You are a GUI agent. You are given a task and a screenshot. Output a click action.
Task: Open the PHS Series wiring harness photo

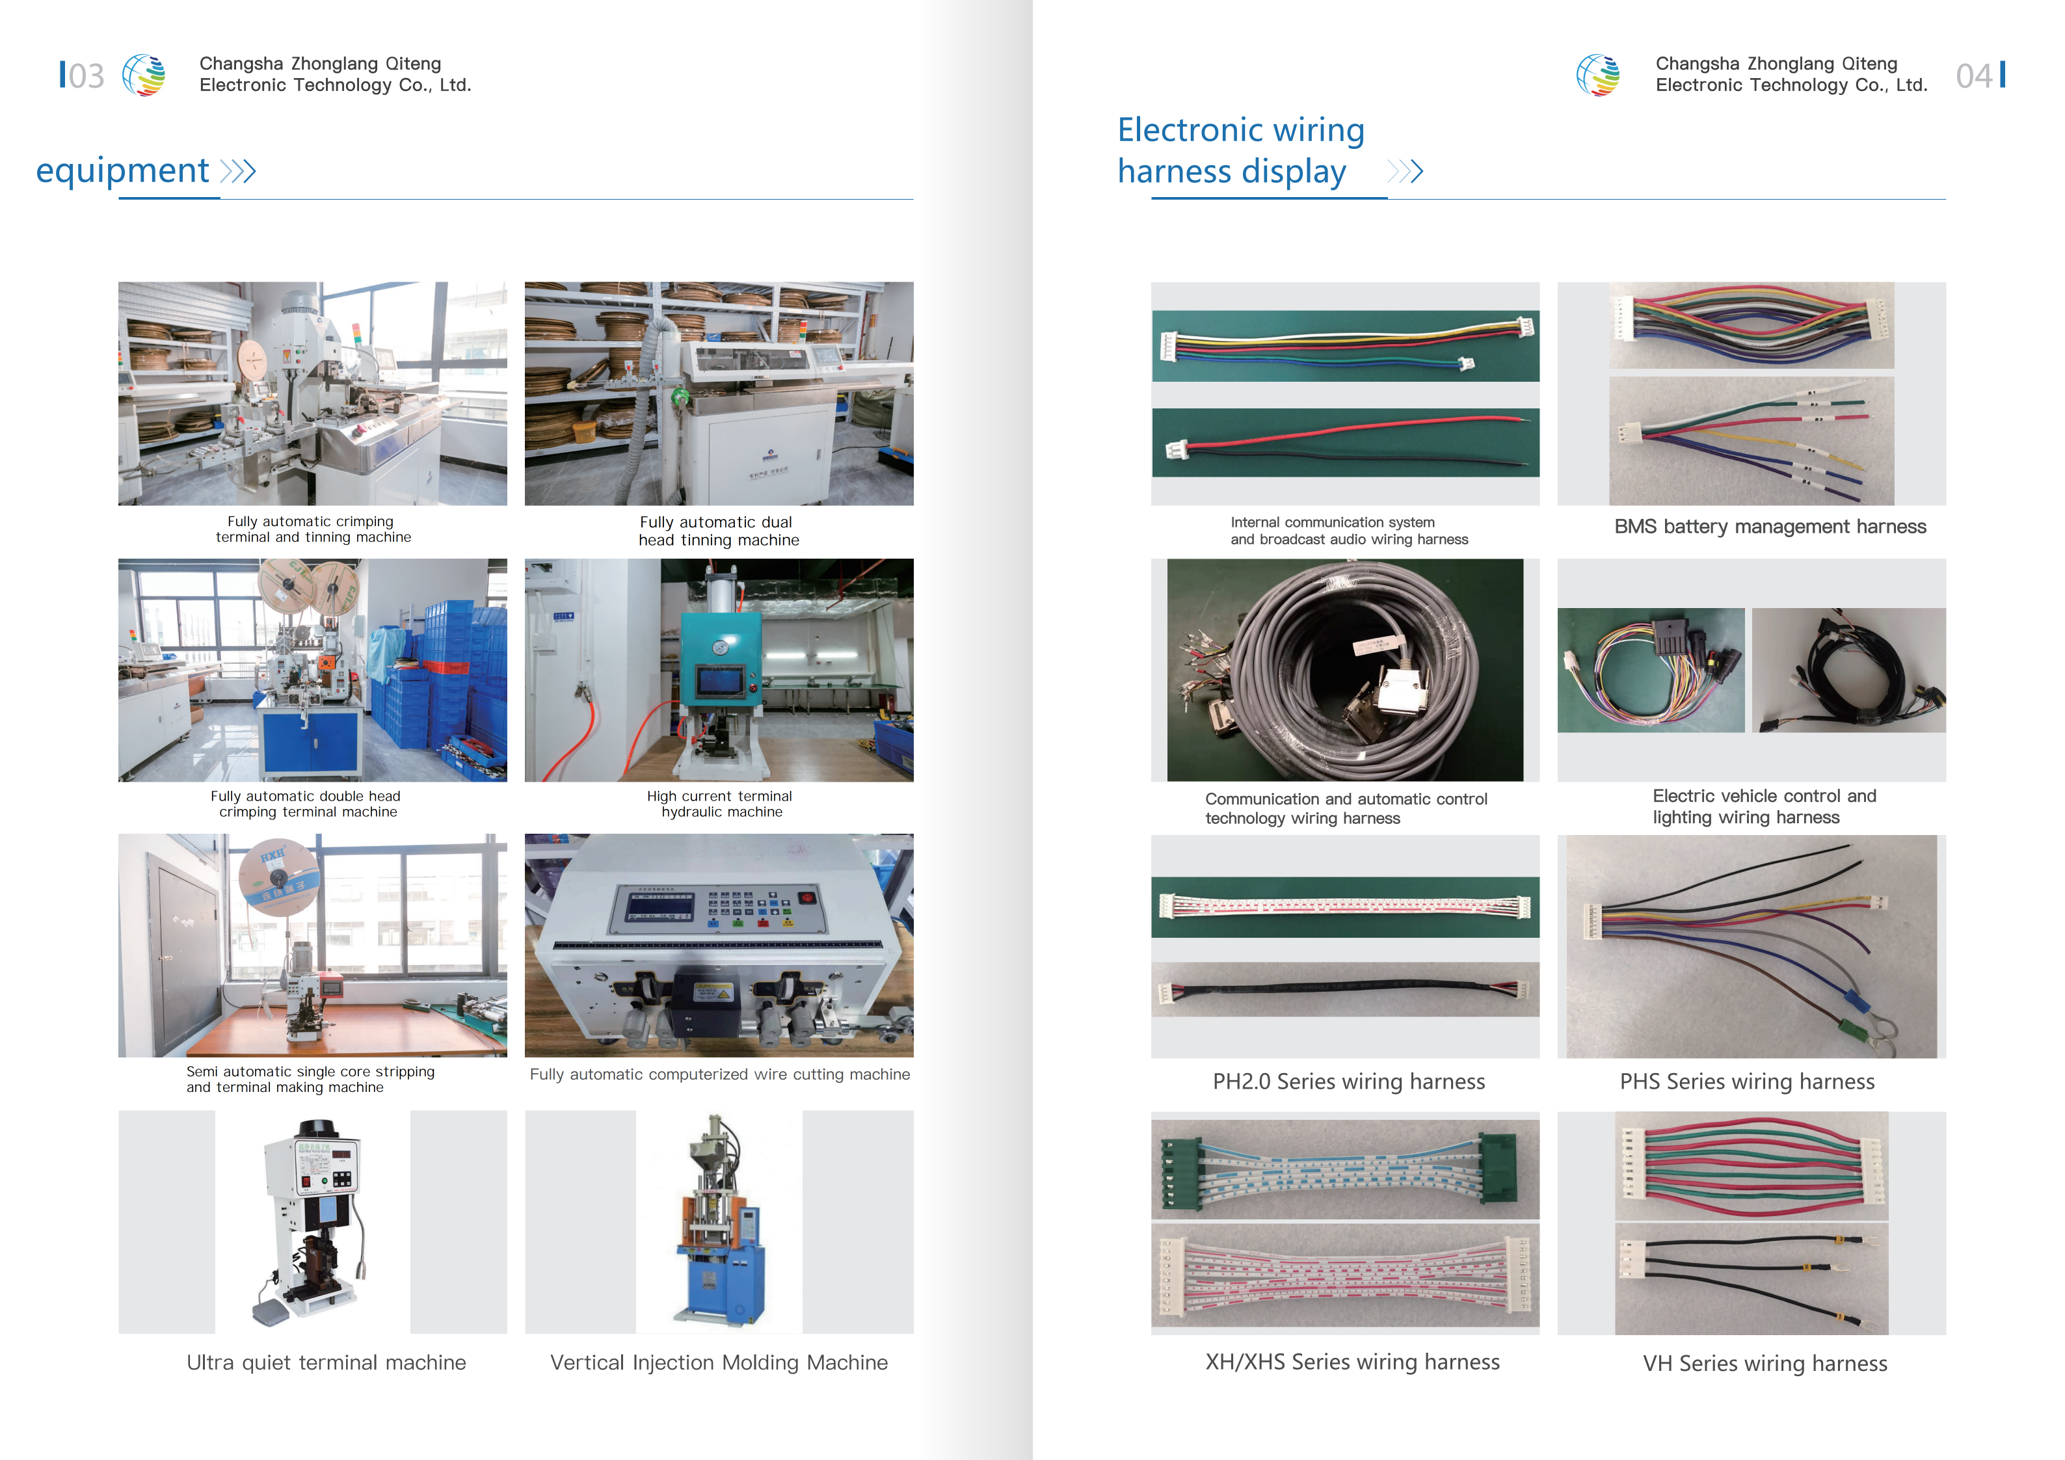pyautogui.click(x=1751, y=946)
